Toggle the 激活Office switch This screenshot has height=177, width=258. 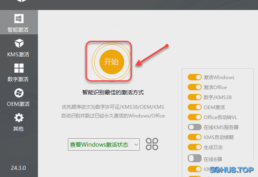point(194,87)
